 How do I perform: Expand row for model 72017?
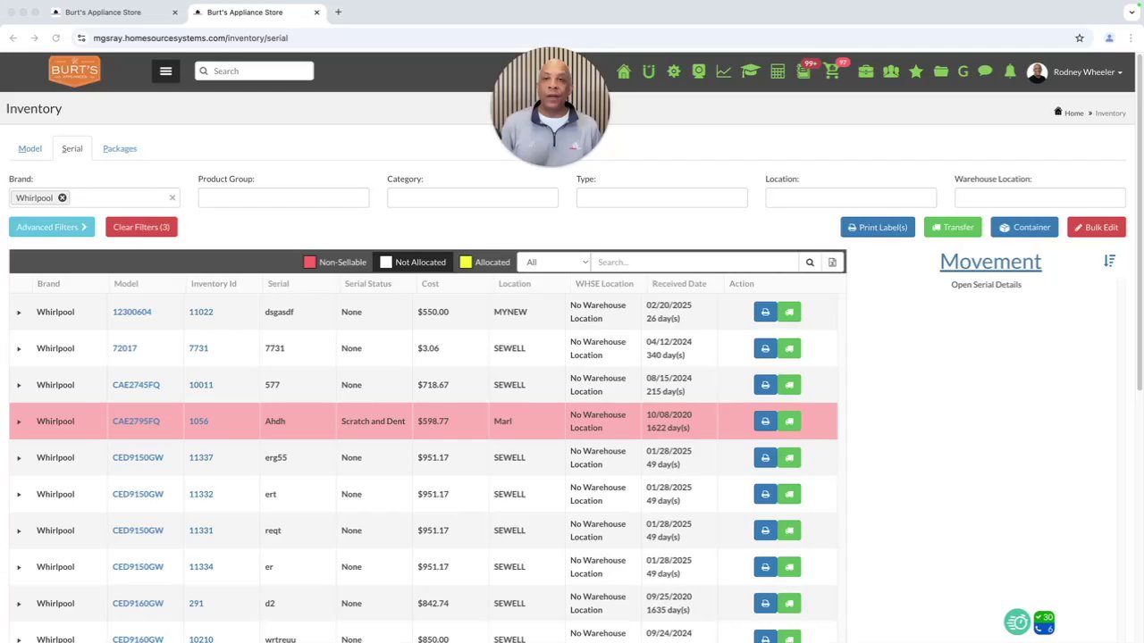pyautogui.click(x=19, y=348)
